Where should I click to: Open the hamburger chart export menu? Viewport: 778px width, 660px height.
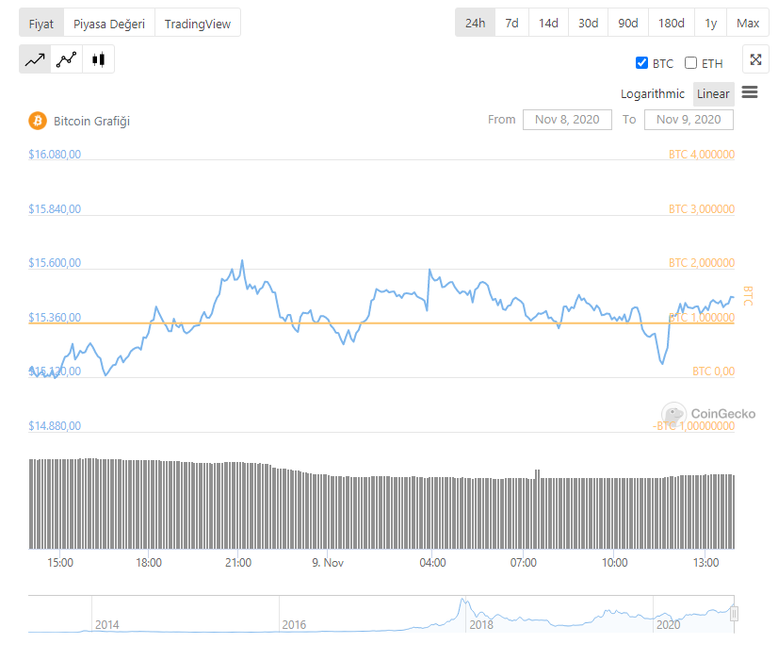pos(750,92)
